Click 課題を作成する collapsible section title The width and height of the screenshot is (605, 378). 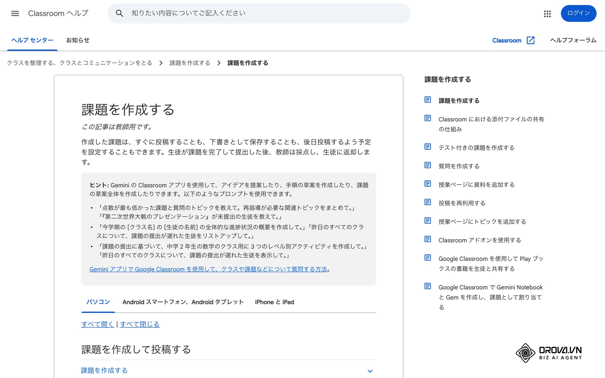[104, 370]
